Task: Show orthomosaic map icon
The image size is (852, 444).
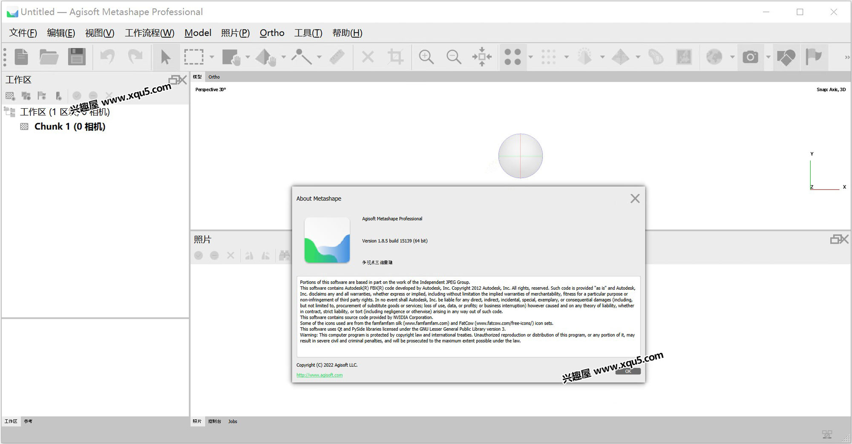Action: tap(684, 57)
